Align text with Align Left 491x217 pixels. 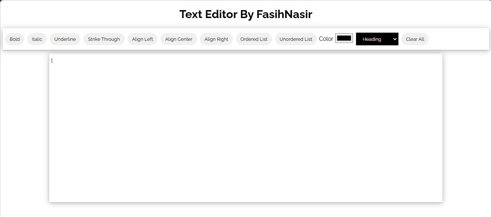142,39
